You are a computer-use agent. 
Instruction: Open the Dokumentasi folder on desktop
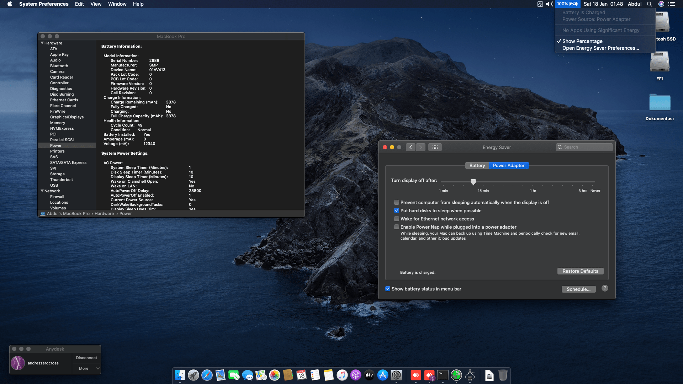pos(660,107)
